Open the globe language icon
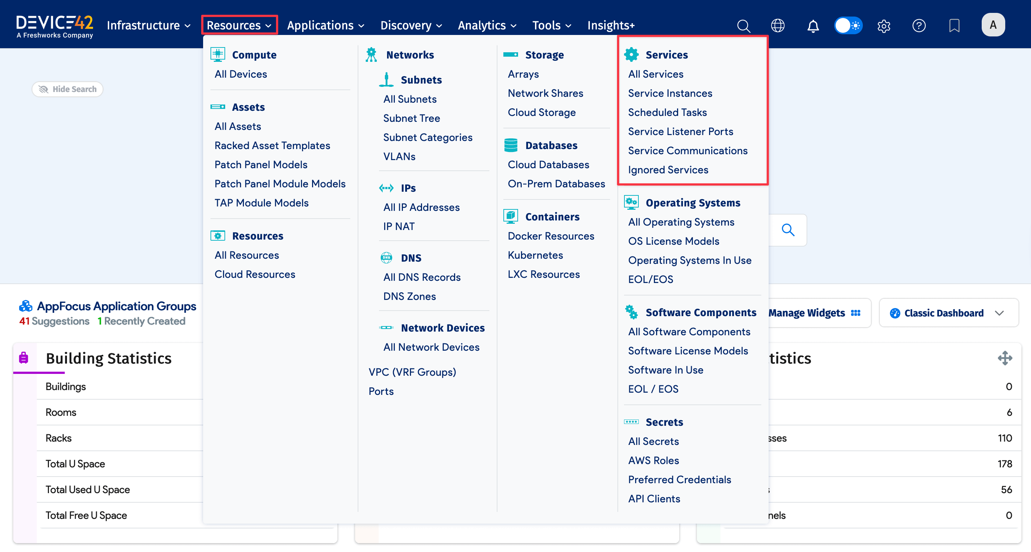This screenshot has height=552, width=1031. (777, 26)
